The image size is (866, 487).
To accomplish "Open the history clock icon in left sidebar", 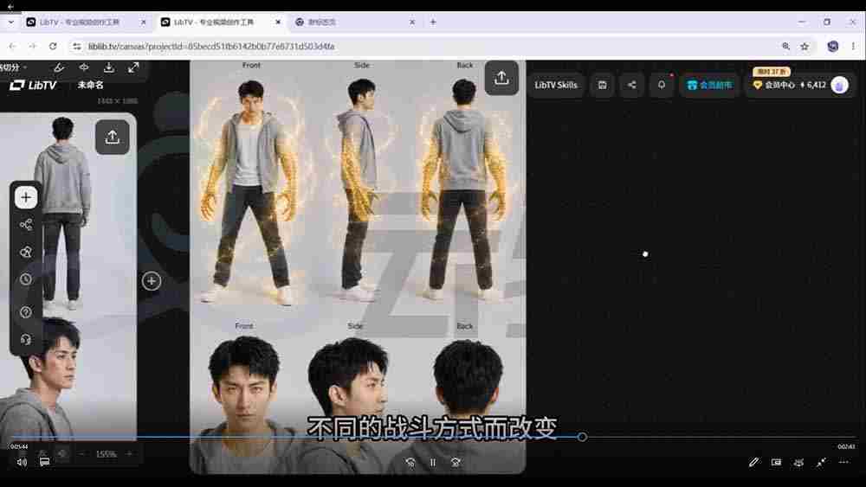I will [x=26, y=279].
